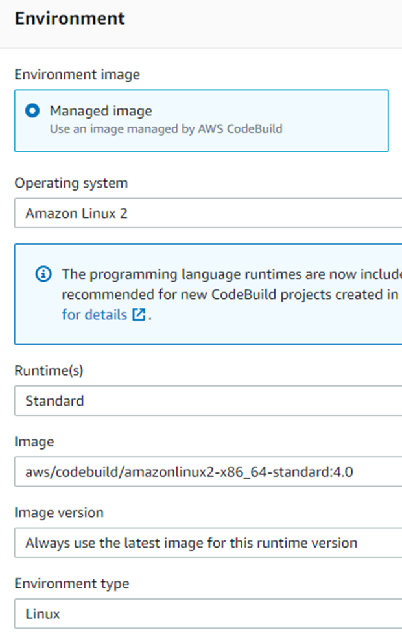402x643 pixels.
Task: Click the external link icon after "for details"
Action: pyautogui.click(x=139, y=315)
